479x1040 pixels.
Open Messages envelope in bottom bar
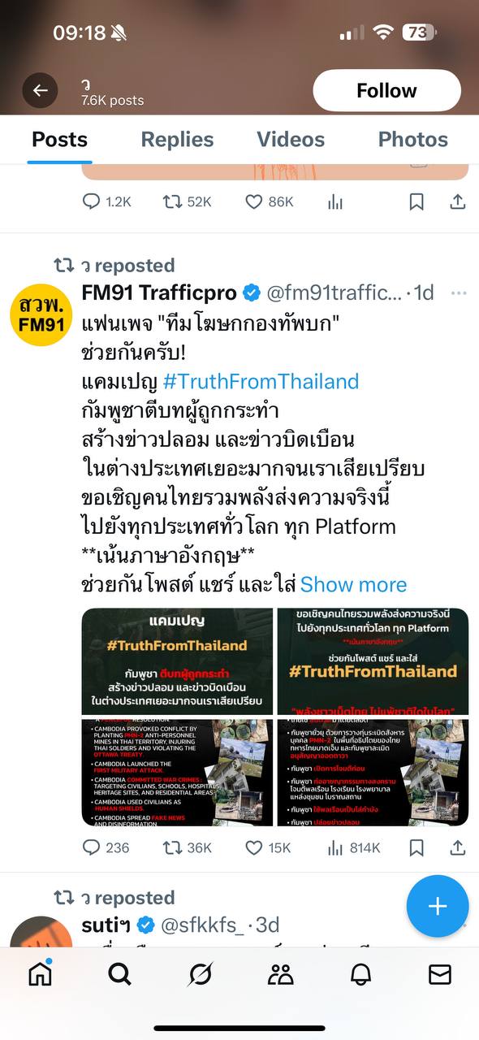pyautogui.click(x=440, y=973)
